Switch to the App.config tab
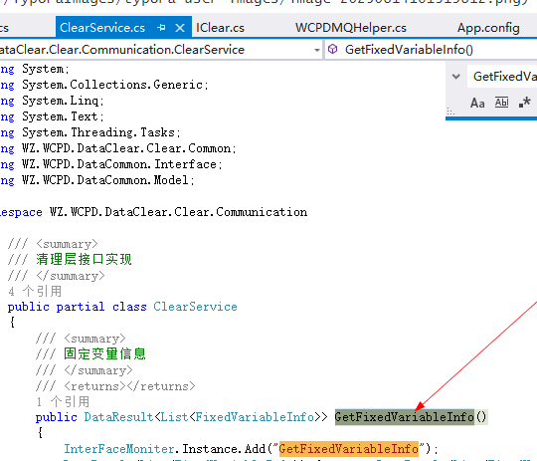The height and width of the screenshot is (461, 537). point(488,28)
